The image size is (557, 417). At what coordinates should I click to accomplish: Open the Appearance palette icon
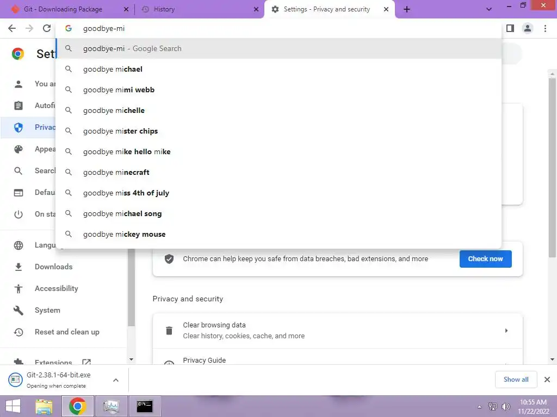(x=18, y=149)
